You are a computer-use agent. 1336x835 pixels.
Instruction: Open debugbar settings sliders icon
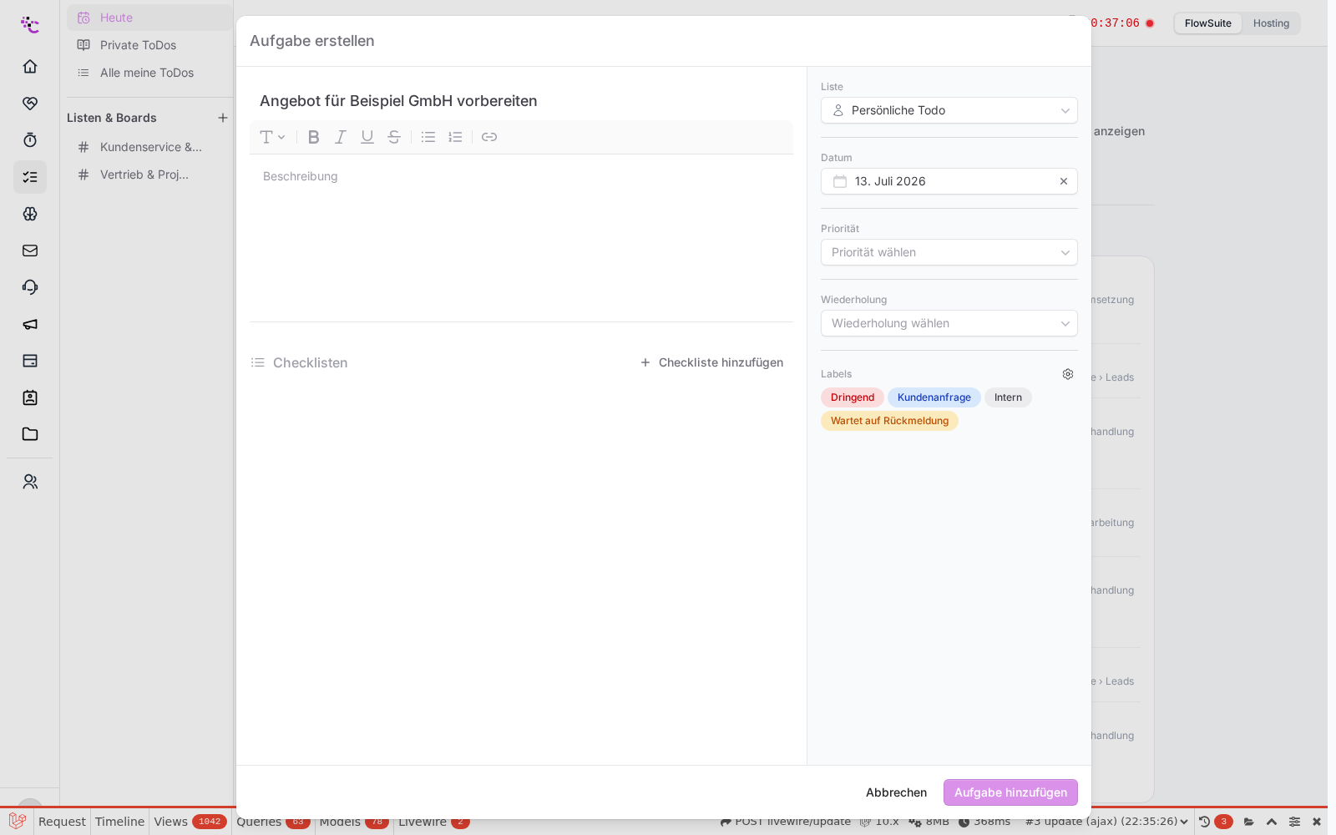pyautogui.click(x=1294, y=822)
